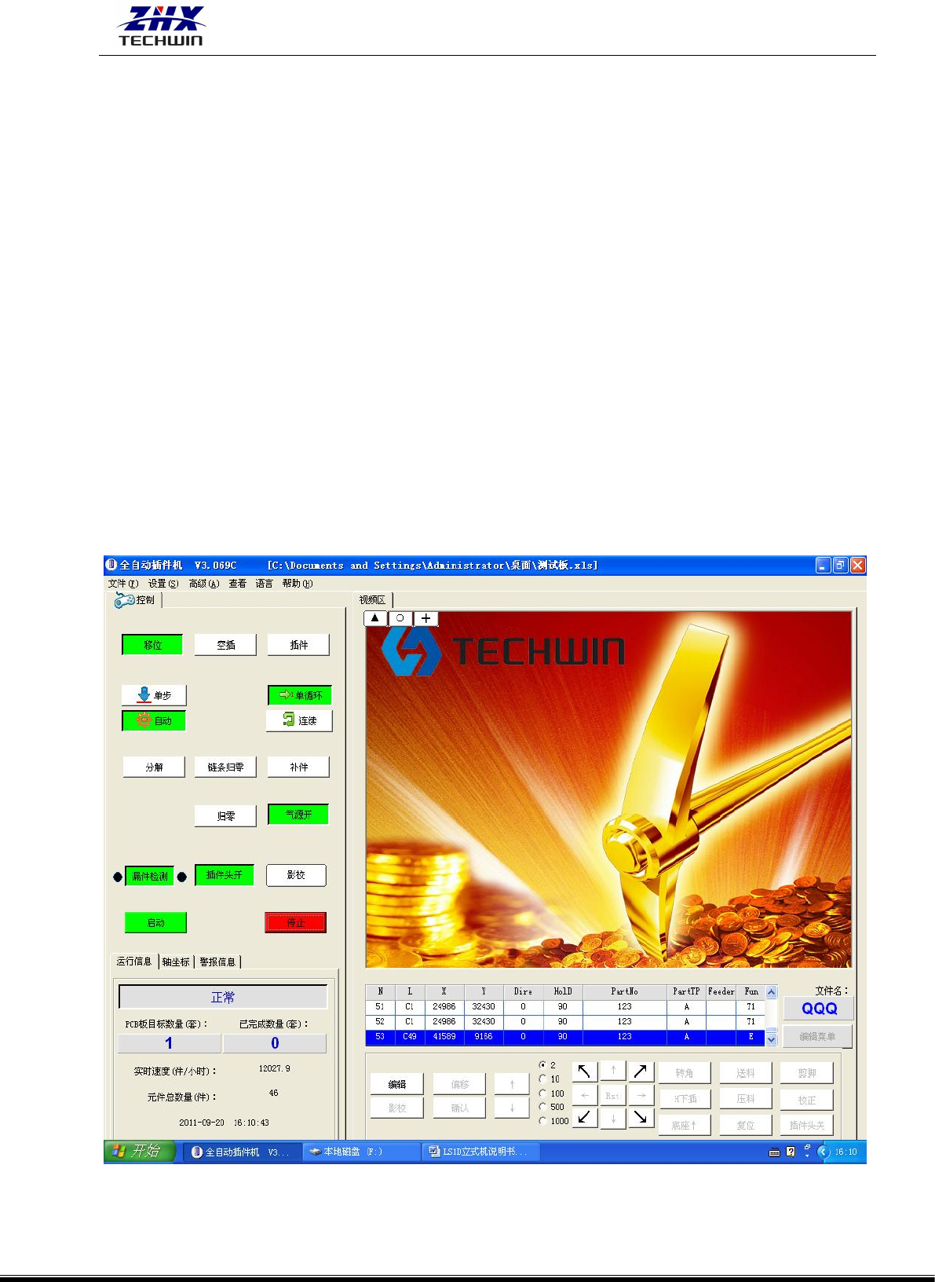This screenshot has height=1282, width=935.
Task: Click the plus icon in video area
Action: [425, 618]
